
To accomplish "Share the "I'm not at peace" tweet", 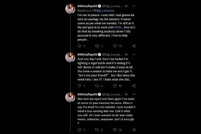I will [134, 46].
